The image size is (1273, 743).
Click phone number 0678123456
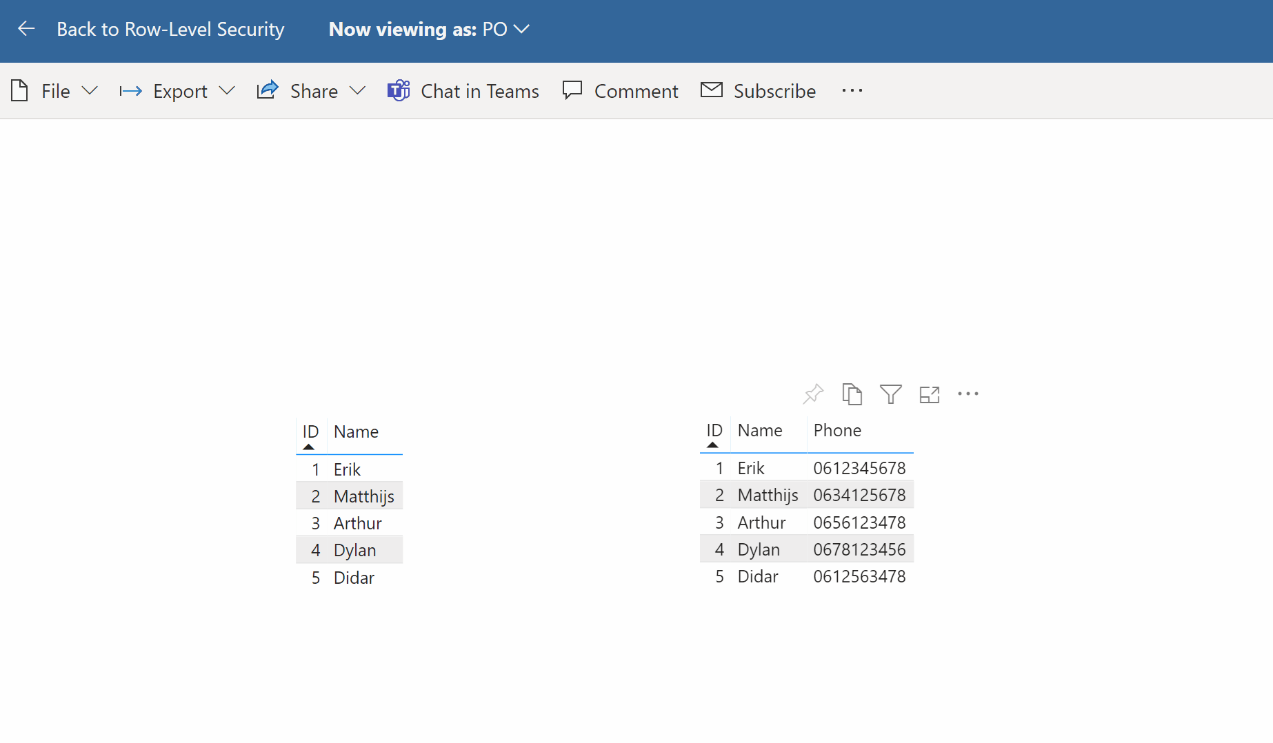859,549
